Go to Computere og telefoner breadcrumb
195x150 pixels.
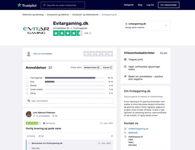pos(58,15)
